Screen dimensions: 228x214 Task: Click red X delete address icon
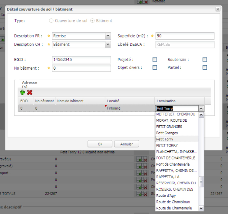[30, 92]
